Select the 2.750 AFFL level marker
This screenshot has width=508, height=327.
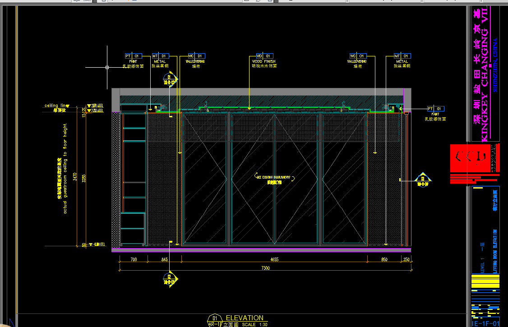pos(95,111)
